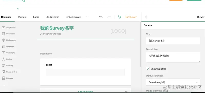
Task: Click the Run Survey button
Action: (131, 17)
